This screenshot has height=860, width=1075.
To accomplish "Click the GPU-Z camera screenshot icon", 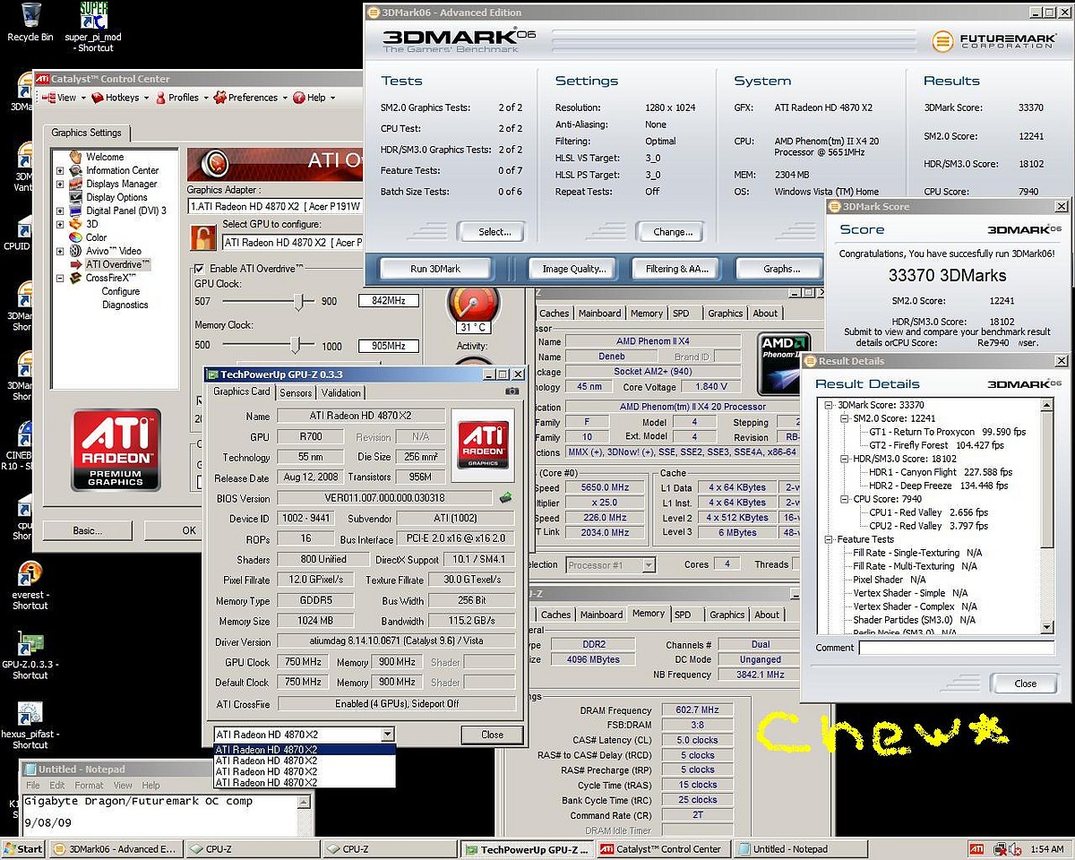I will click(512, 391).
